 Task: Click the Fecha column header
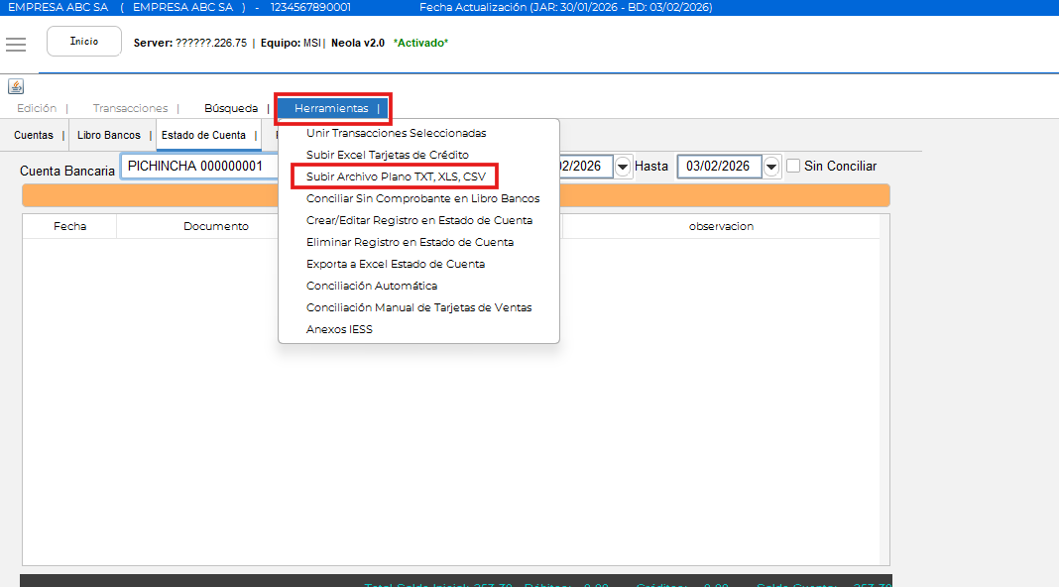point(69,226)
